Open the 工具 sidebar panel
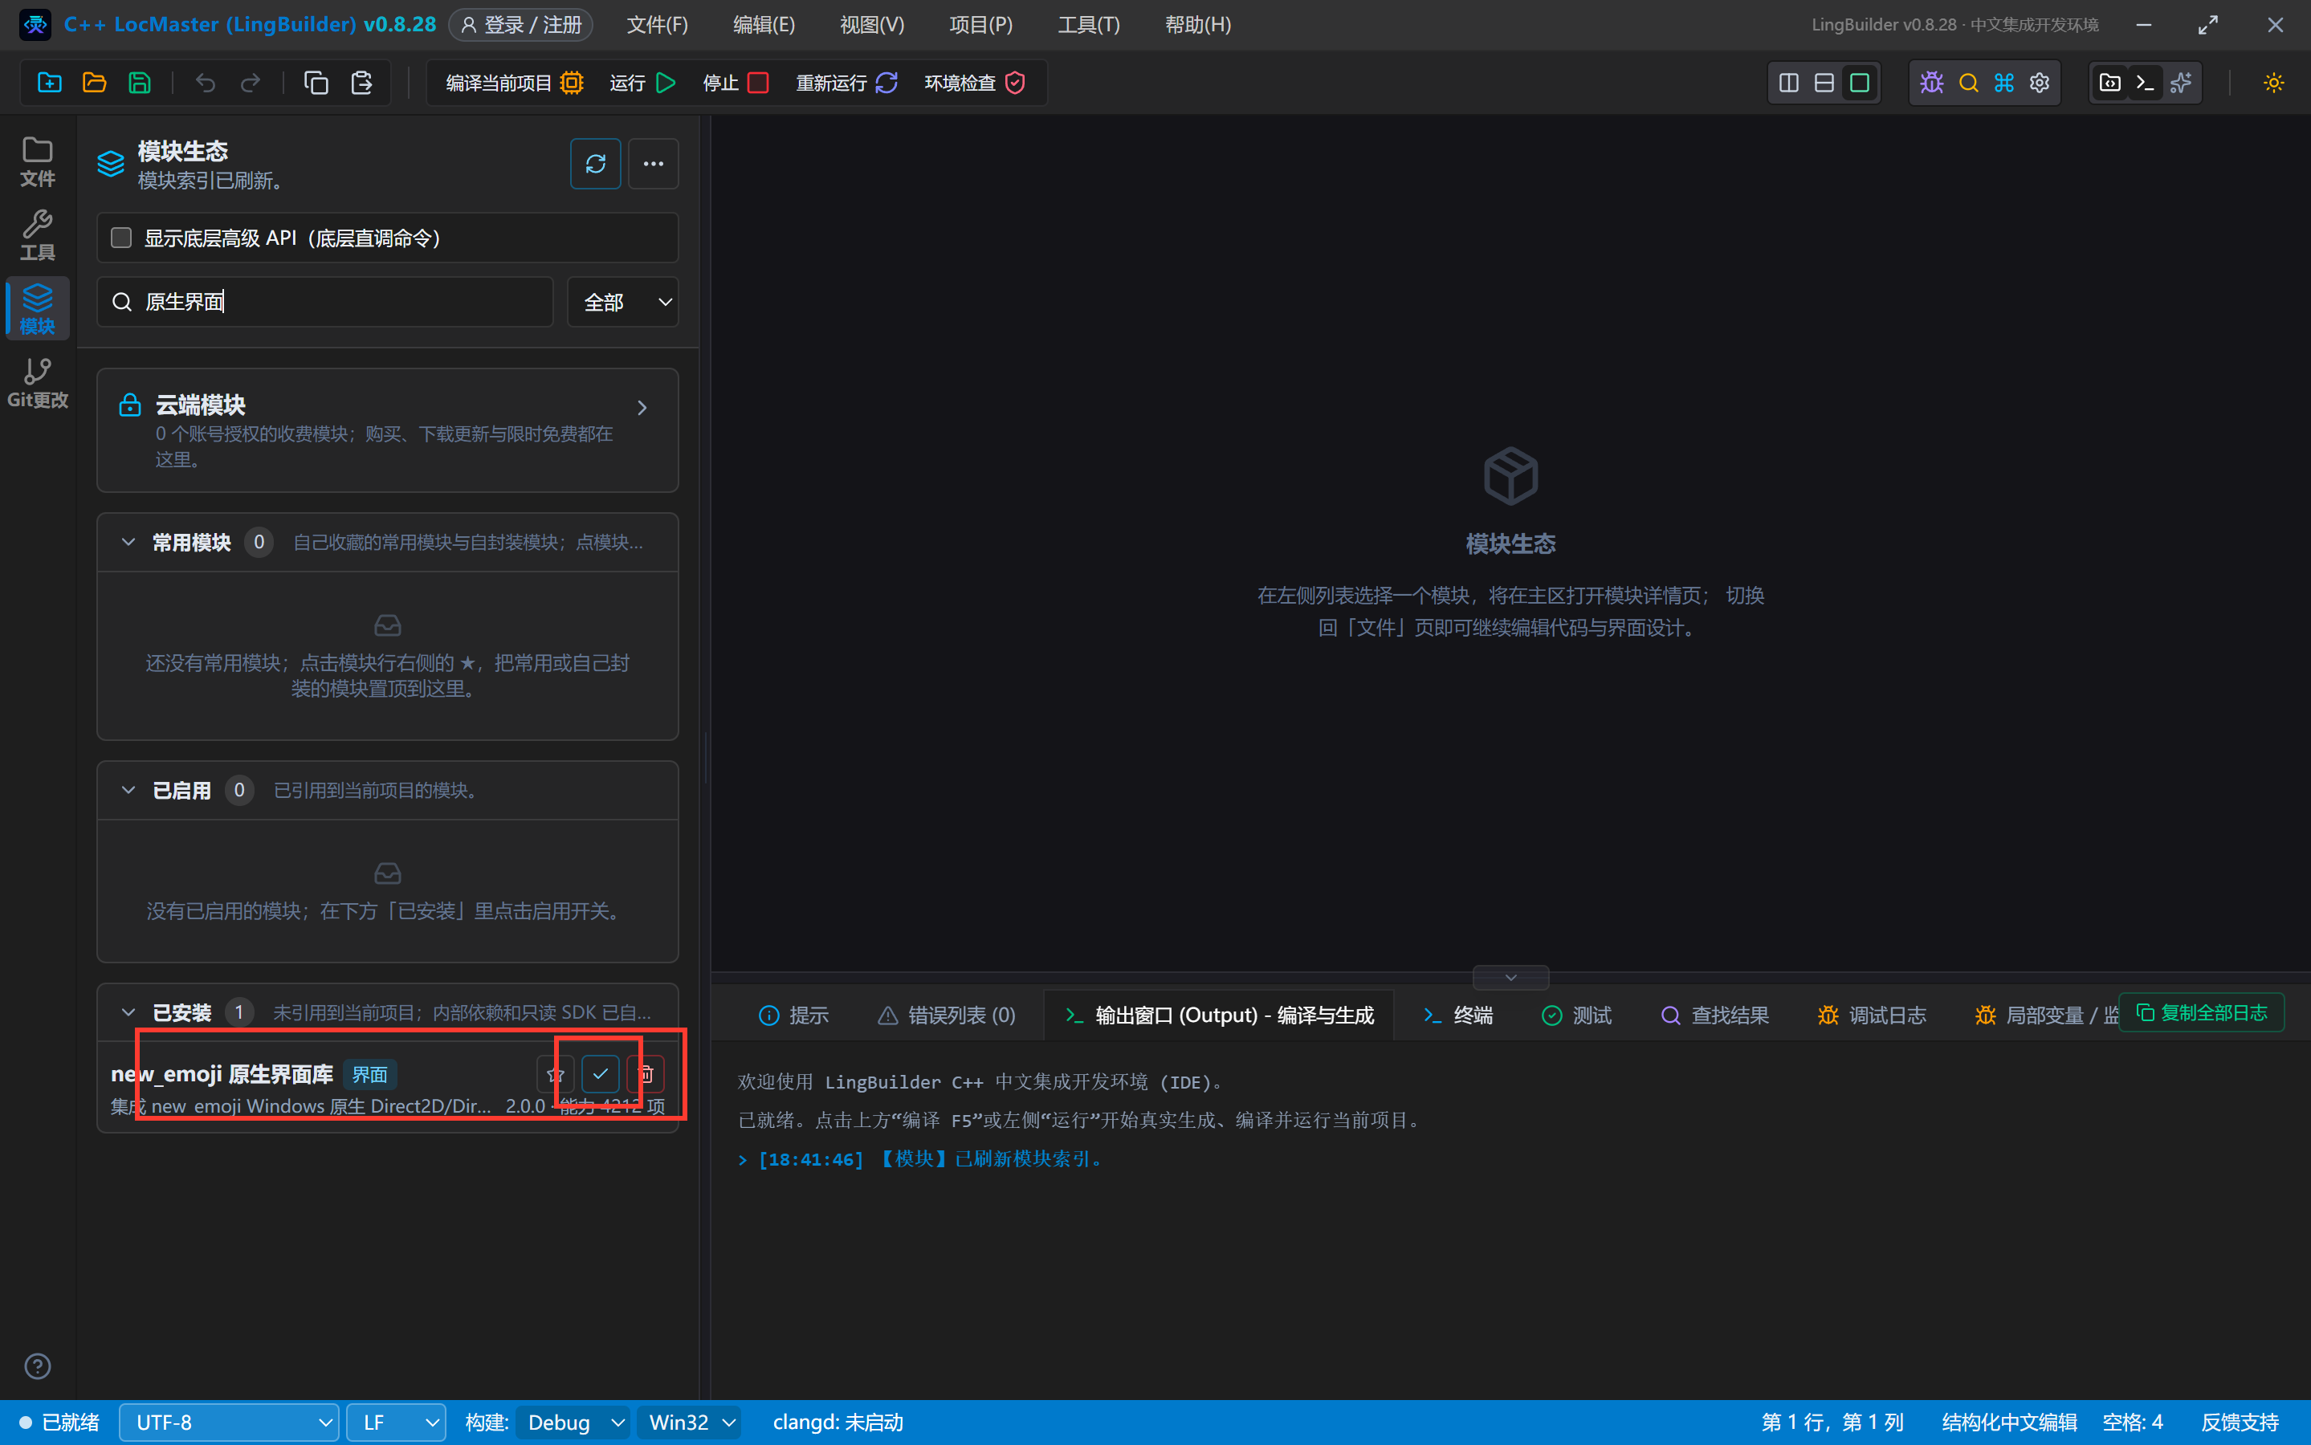This screenshot has width=2311, height=1445. (x=37, y=235)
